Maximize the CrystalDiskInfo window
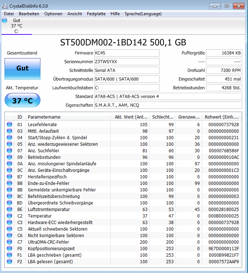Viewport: 248px width, 273px height. pyautogui.click(x=227, y=6)
